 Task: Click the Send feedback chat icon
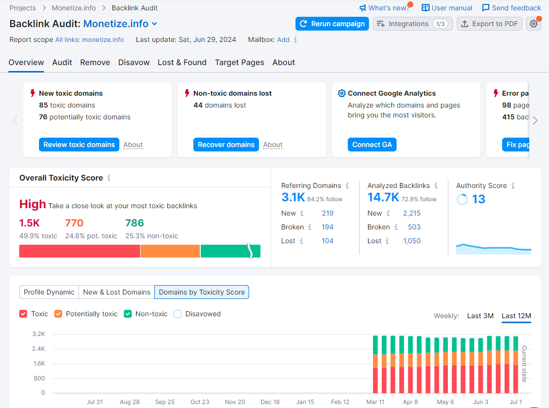(x=486, y=8)
